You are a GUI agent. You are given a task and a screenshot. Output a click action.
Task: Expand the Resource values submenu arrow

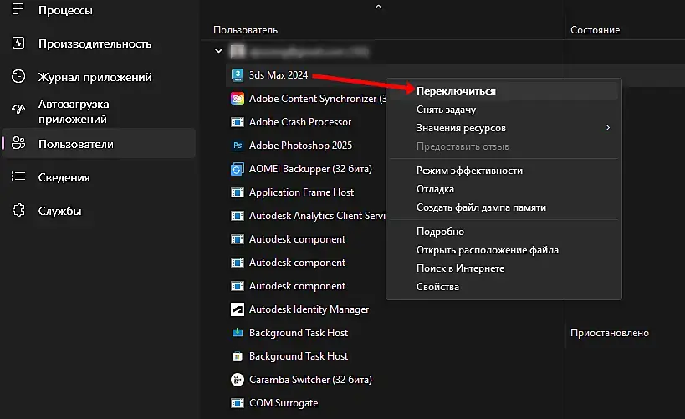click(x=608, y=128)
